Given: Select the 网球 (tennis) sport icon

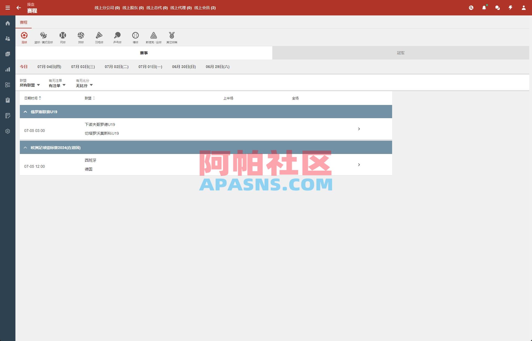Looking at the screenshot, I should [63, 37].
